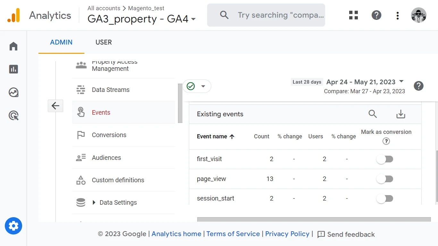Search existing events with magnifier icon
Image resolution: width=438 pixels, height=246 pixels.
(x=373, y=114)
